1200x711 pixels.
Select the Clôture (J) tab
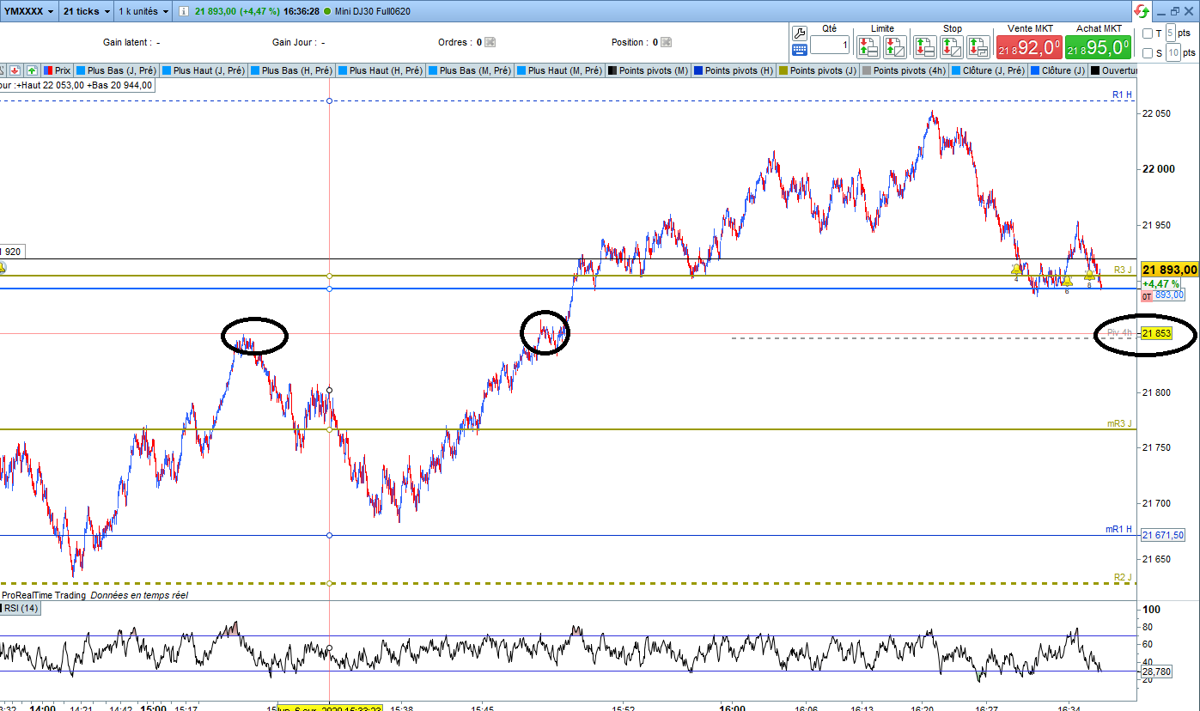pos(1057,70)
